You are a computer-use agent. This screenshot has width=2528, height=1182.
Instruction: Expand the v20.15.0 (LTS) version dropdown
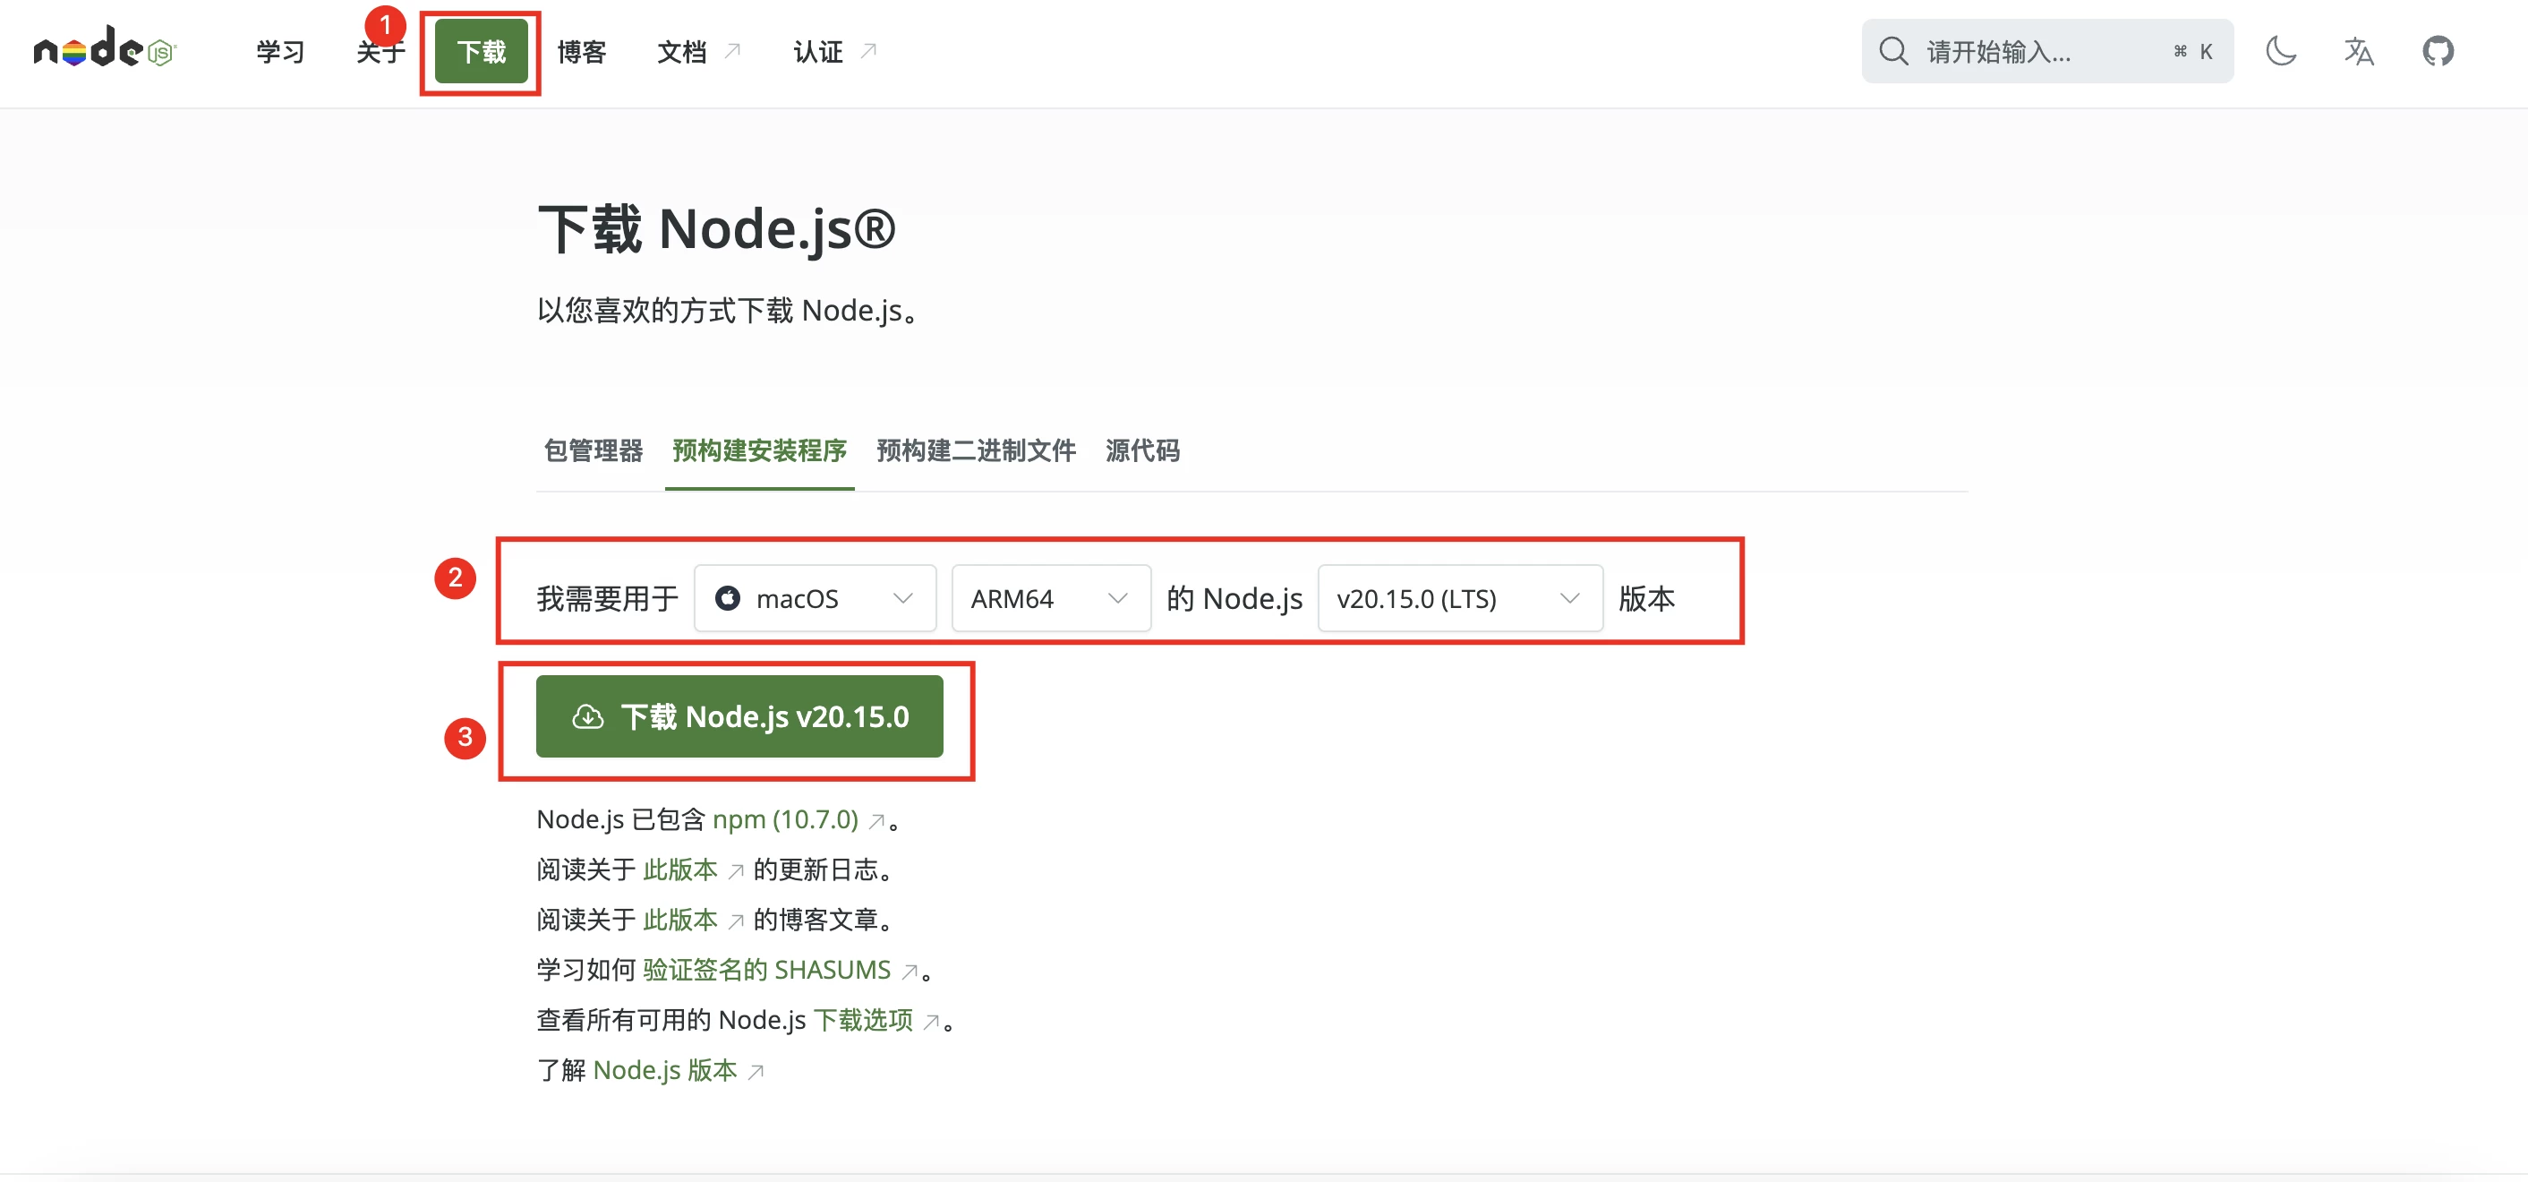pyautogui.click(x=1459, y=598)
